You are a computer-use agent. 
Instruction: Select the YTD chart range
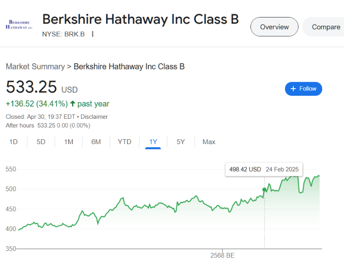pos(125,142)
